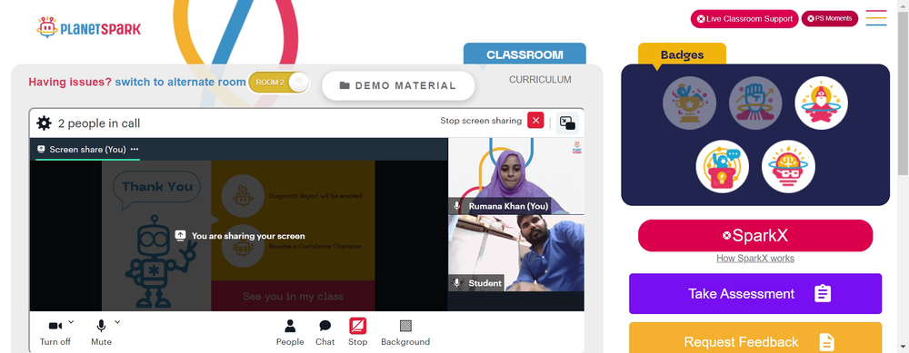Select the speaker podium badge
909x353 pixels.
point(723,167)
